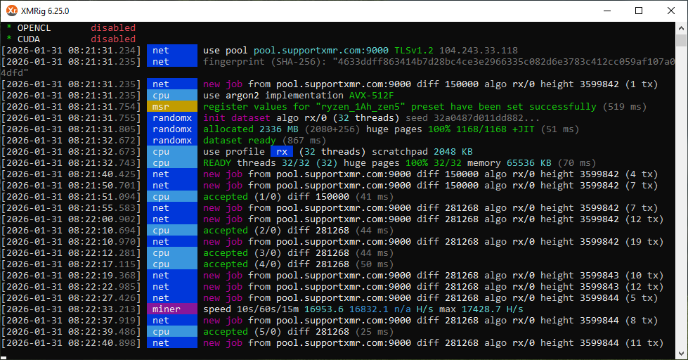This screenshot has width=688, height=360.
Task: Click the scrollbar down arrow
Action: [x=681, y=354]
